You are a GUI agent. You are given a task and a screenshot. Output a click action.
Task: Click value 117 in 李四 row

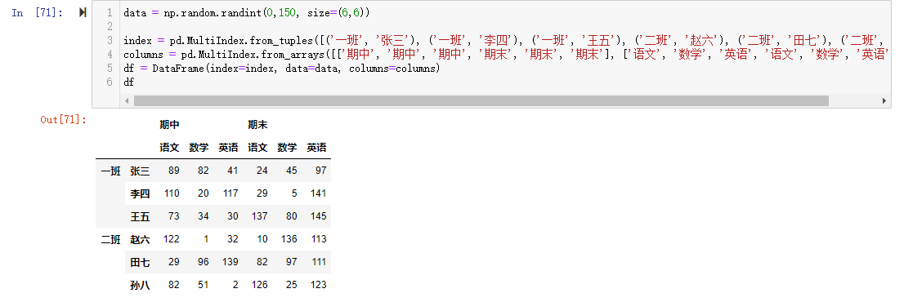click(230, 194)
